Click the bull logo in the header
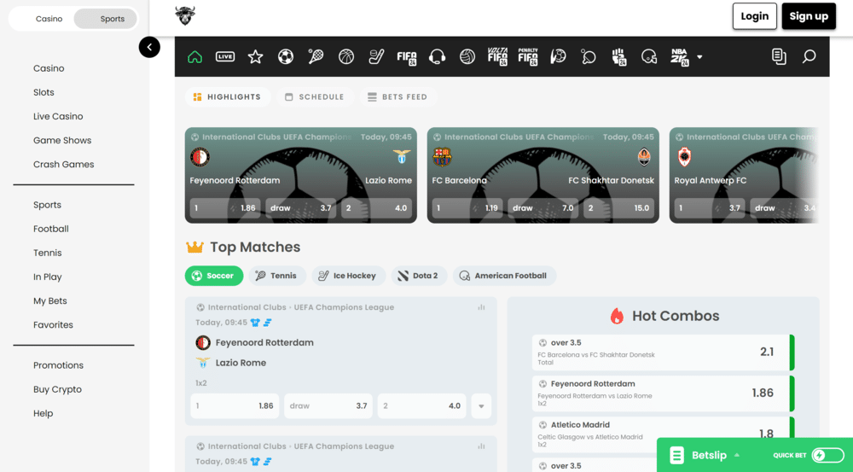 [x=185, y=15]
